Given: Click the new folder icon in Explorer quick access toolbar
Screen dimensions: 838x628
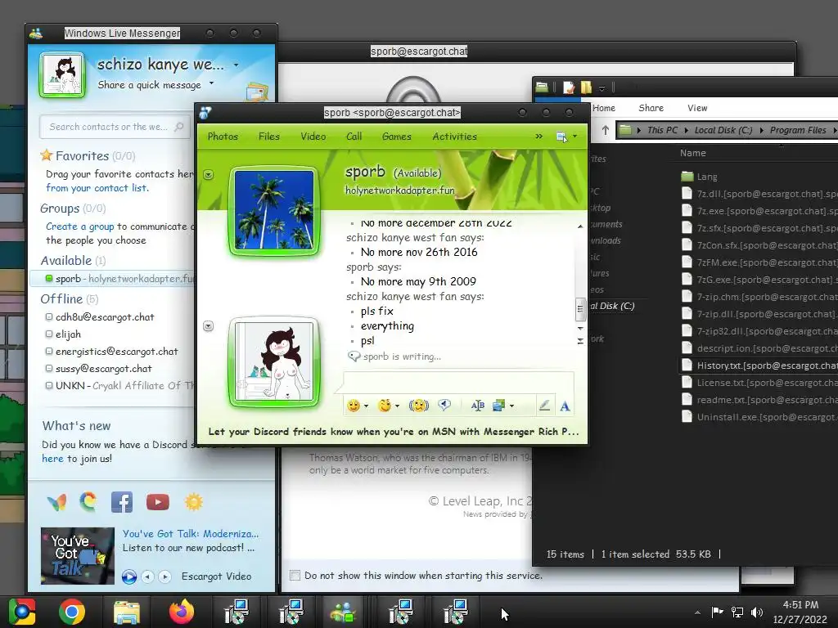Looking at the screenshot, I should pos(586,87).
